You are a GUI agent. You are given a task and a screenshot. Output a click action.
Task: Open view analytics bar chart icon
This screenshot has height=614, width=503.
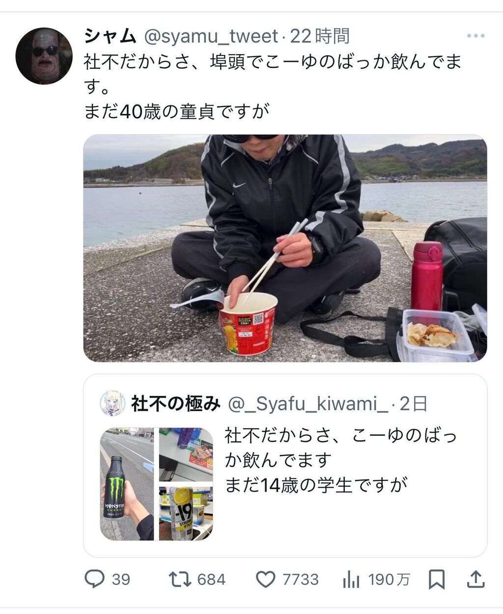[x=351, y=580]
